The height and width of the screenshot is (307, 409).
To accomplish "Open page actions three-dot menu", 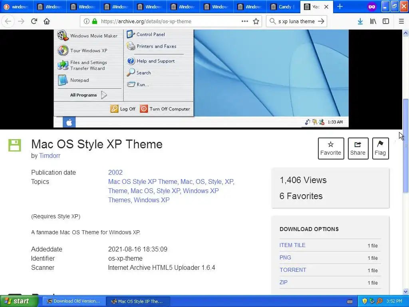I will point(245,21).
